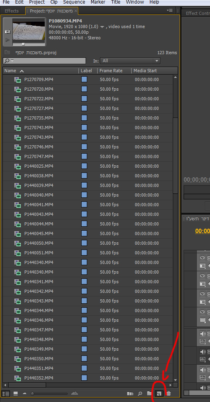The image size is (210, 402).
Task: Switch to the Effects tab
Action: (12, 11)
